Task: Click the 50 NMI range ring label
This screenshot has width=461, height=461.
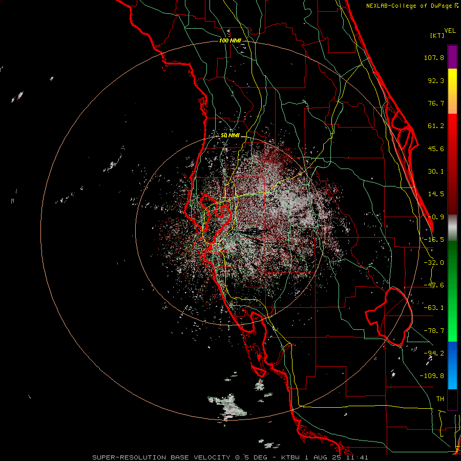Action: pyautogui.click(x=230, y=136)
